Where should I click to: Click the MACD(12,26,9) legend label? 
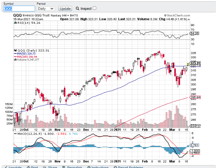coord(30,133)
